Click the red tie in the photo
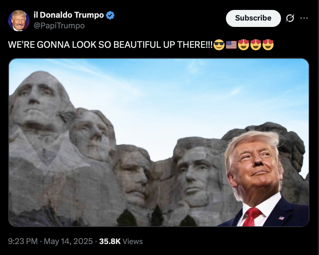319x255 pixels. click(x=251, y=217)
